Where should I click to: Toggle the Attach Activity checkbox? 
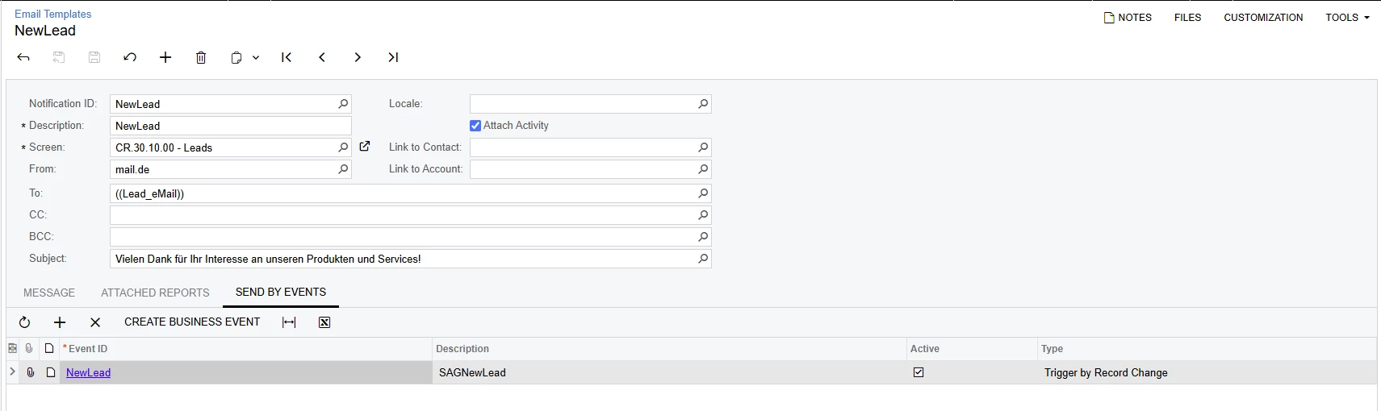475,126
